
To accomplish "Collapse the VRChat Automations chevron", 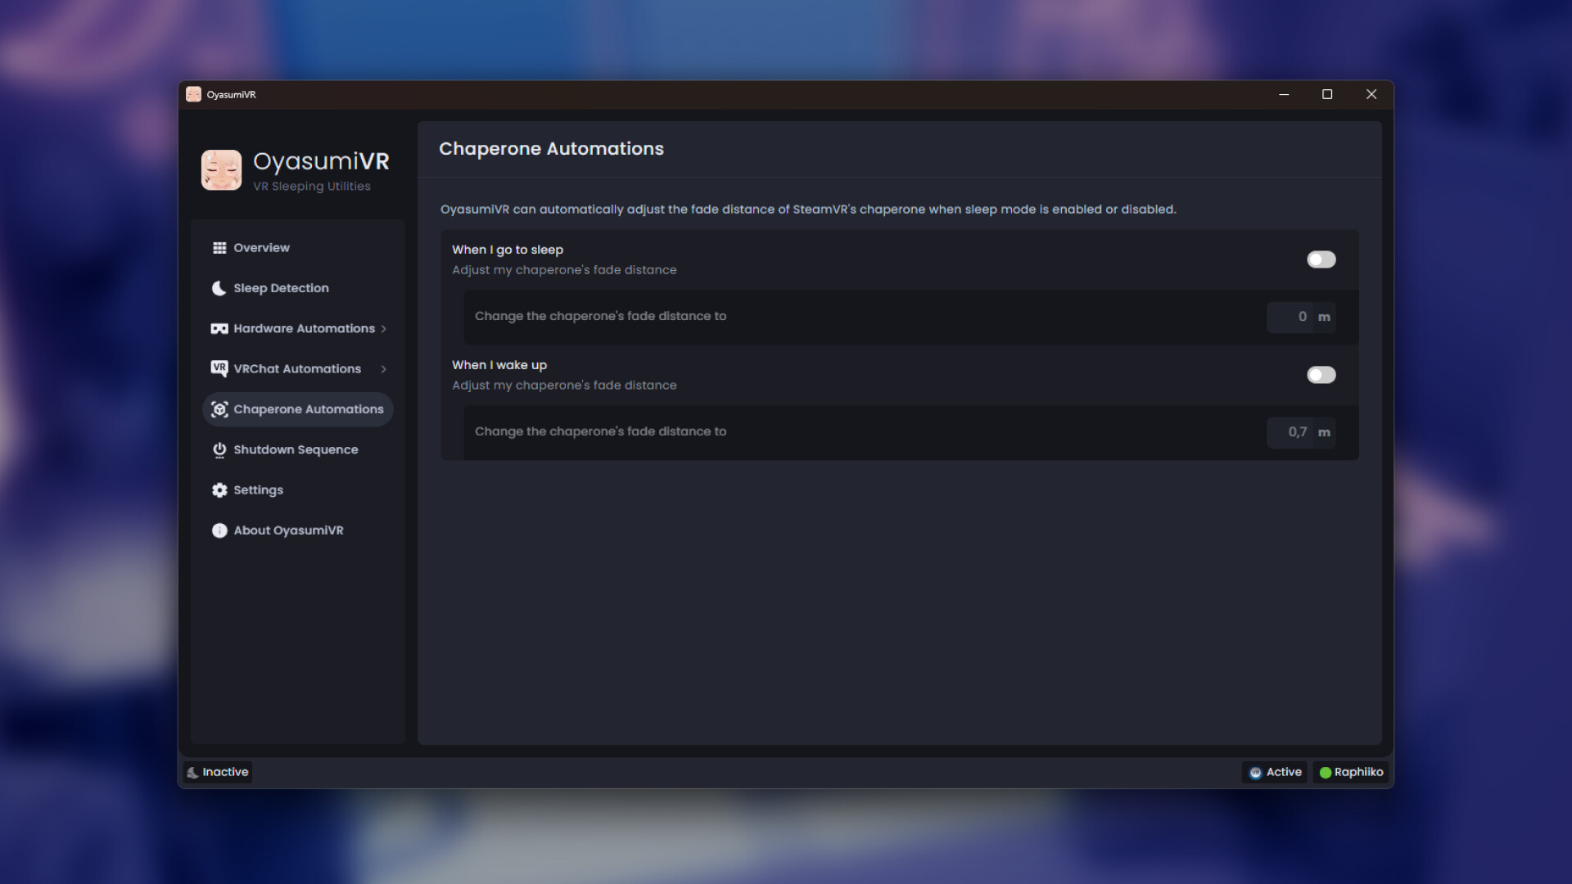I will click(x=382, y=368).
